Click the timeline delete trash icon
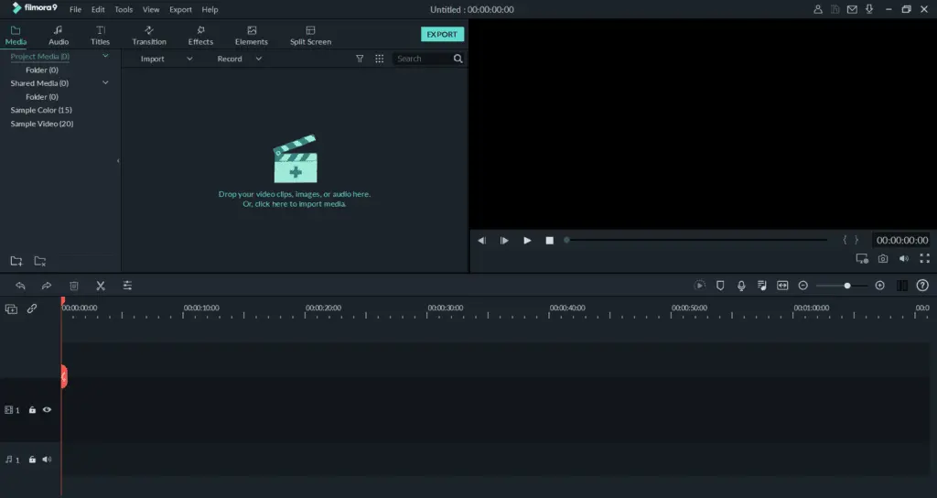This screenshot has height=498, width=937. (74, 286)
